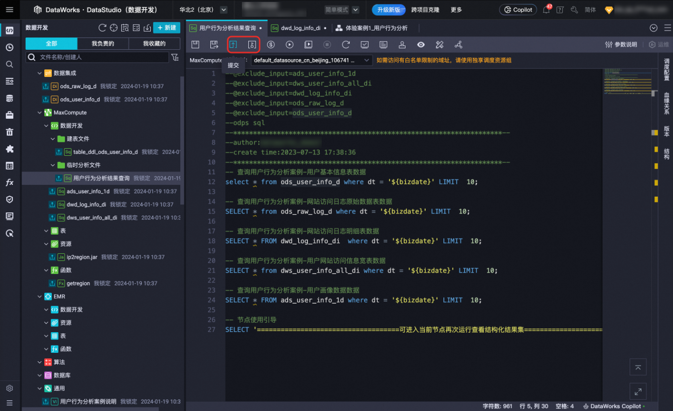The height and width of the screenshot is (411, 673).
Task: Open the fx functions sidebar icon
Action: 9,182
